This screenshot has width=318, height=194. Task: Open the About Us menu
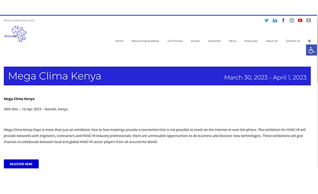[271, 41]
